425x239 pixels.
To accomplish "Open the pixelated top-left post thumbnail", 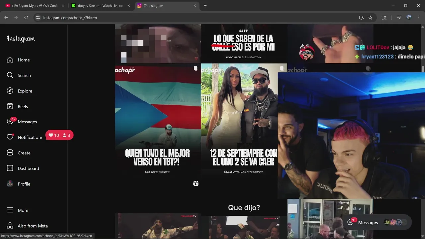I will coord(158,43).
